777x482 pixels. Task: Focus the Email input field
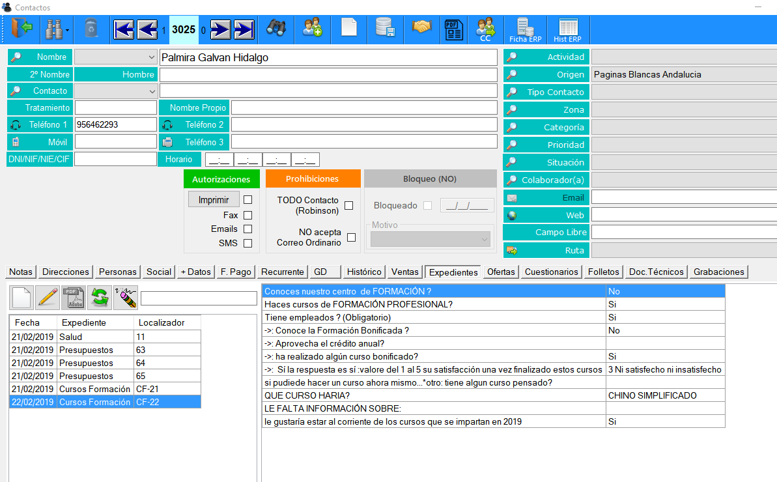pos(684,197)
